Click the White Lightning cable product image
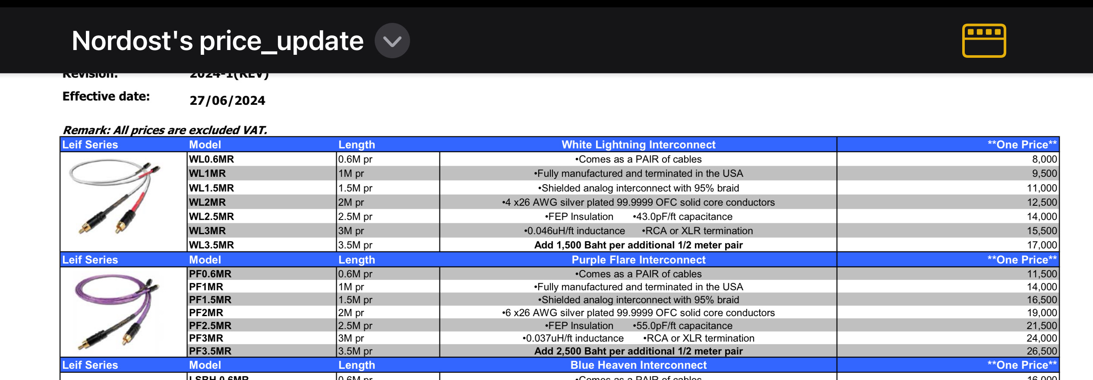Image resolution: width=1093 pixels, height=380 pixels. point(115,197)
